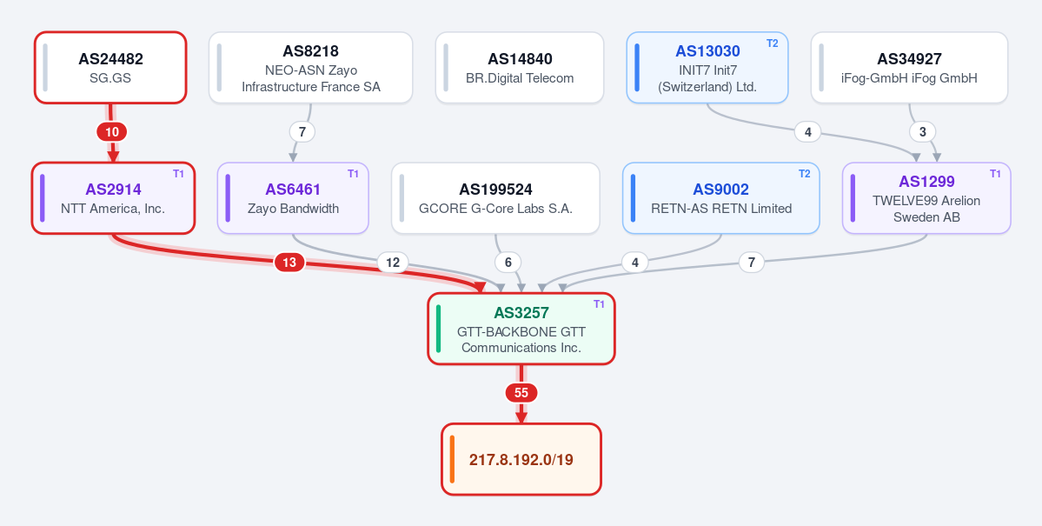This screenshot has width=1042, height=526.
Task: Click the AS13030 INIT7 node
Action: 707,68
